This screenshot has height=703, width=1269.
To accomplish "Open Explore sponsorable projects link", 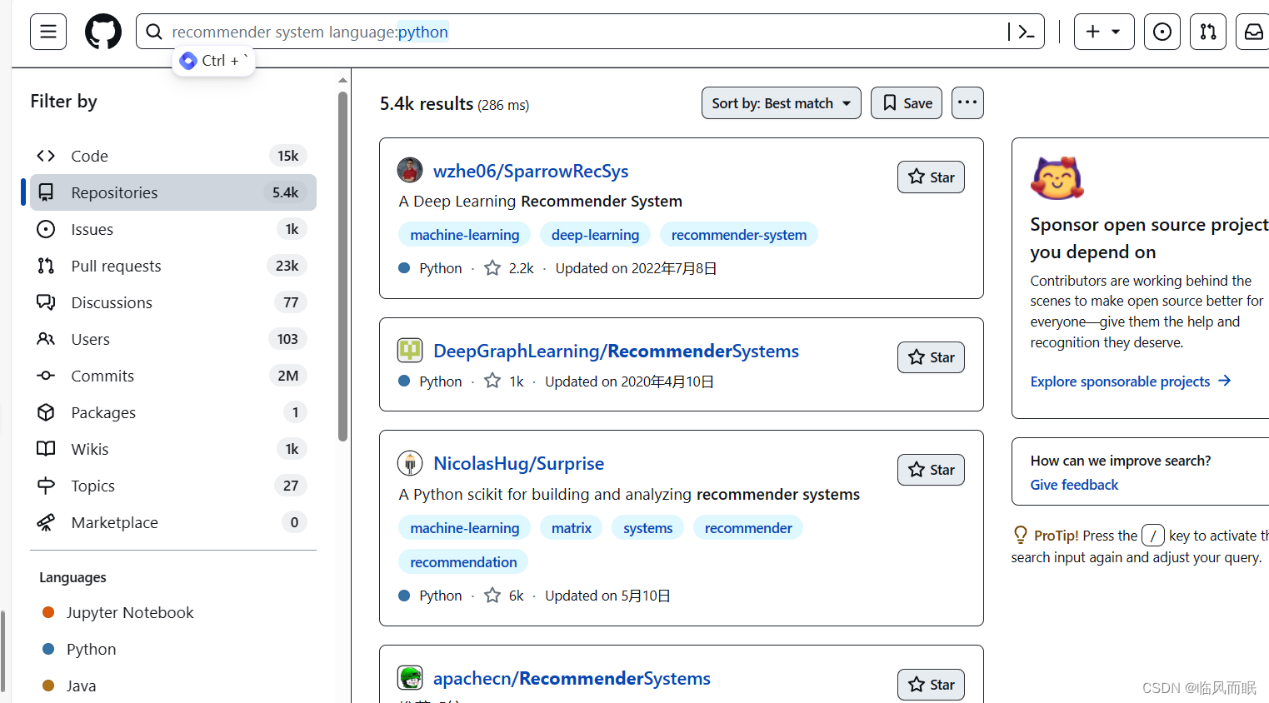I will click(1131, 381).
